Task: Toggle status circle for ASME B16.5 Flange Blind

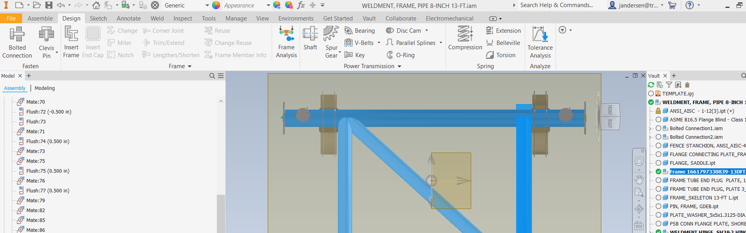Action: [x=658, y=119]
